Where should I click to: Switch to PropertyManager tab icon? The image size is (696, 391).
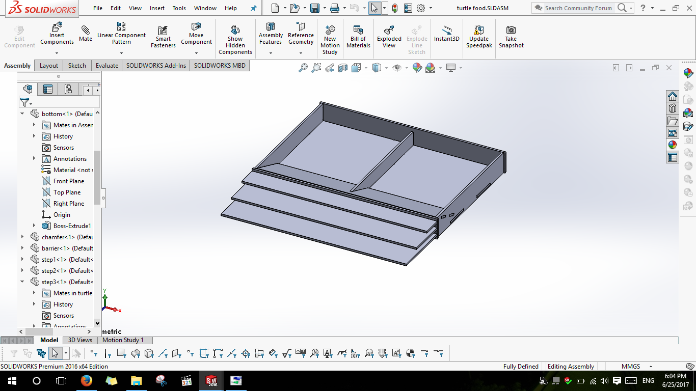pos(48,90)
